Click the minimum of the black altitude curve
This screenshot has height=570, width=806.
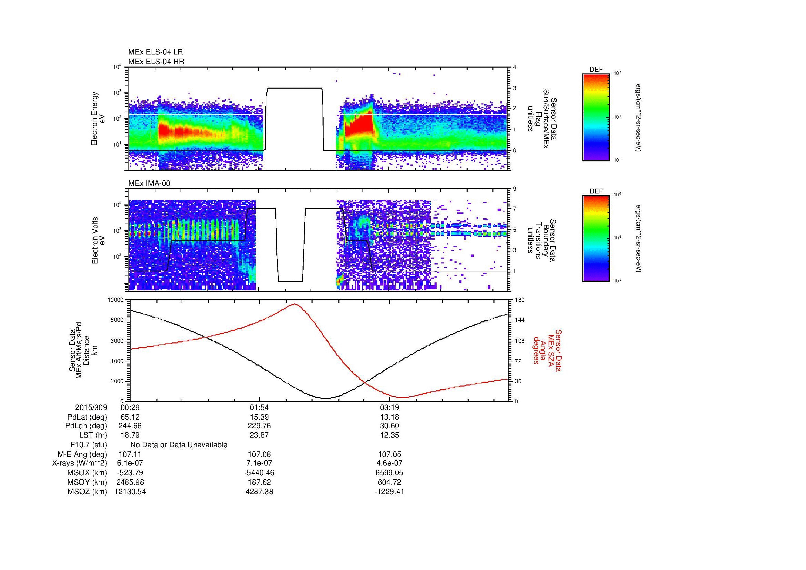pyautogui.click(x=326, y=398)
